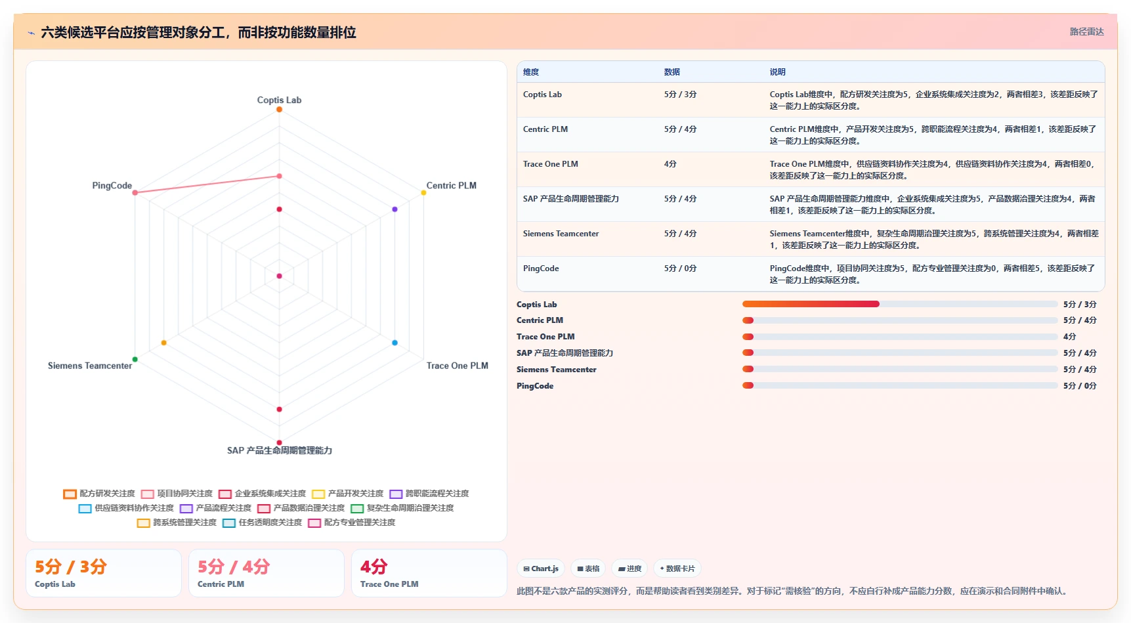Click the Siemens Teamcenter radar axis label
1131x623 pixels.
(90, 366)
